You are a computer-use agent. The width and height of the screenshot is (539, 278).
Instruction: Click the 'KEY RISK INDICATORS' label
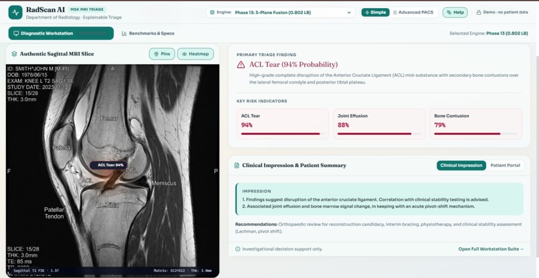(262, 101)
